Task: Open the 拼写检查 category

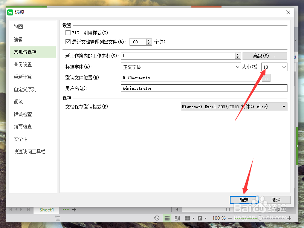Action: (x=23, y=127)
